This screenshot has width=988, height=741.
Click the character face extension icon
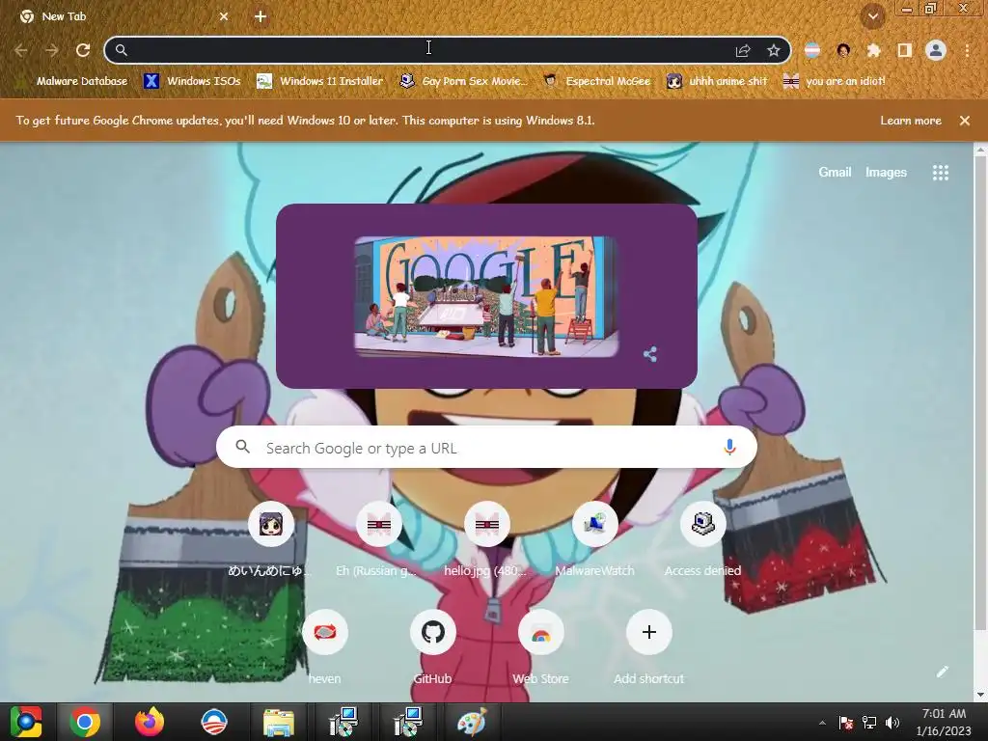[843, 50]
